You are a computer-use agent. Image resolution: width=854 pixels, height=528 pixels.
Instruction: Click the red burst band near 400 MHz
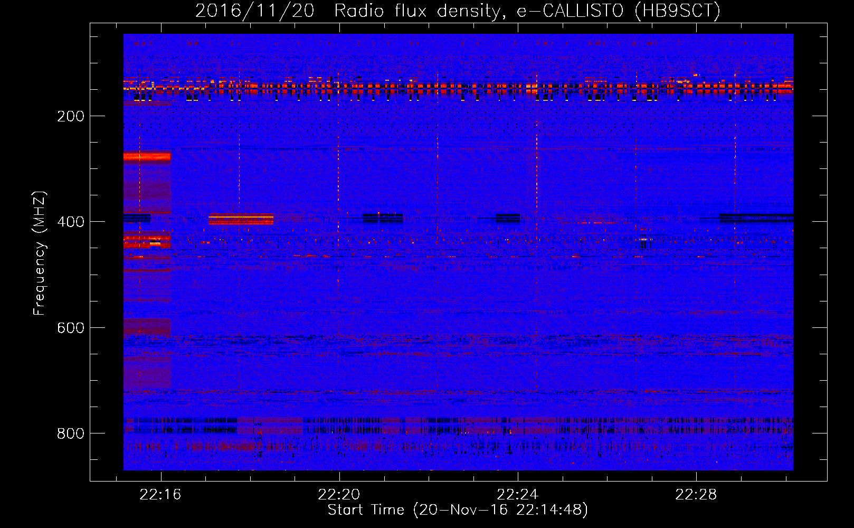241,219
